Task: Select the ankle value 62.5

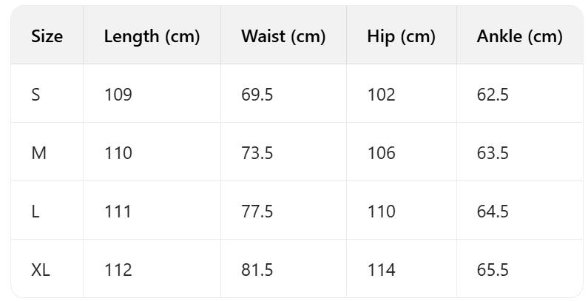Action: coord(493,95)
